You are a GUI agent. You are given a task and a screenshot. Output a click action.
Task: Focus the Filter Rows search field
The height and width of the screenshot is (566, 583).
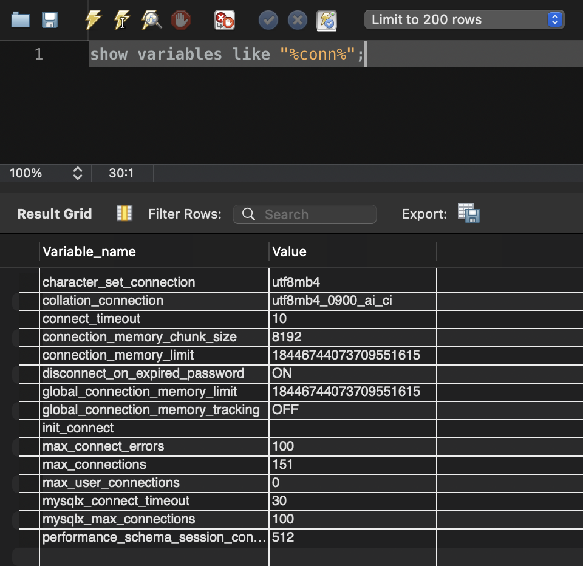[x=305, y=214]
